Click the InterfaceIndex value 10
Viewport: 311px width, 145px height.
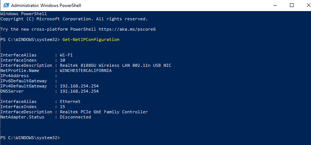click(62, 60)
